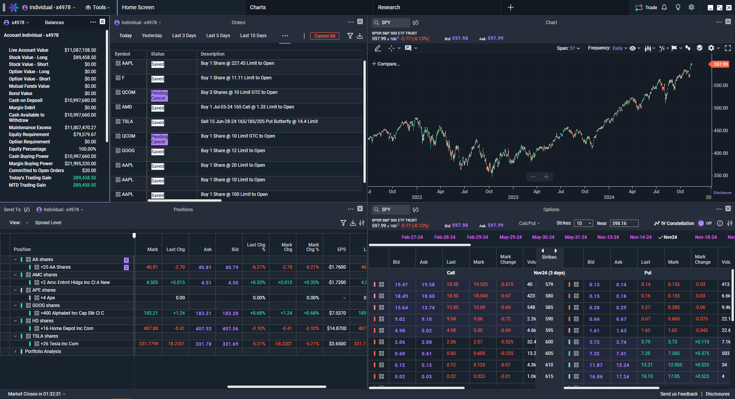Zoom in on chart with plus button
This screenshot has width=735, height=399.
[546, 177]
